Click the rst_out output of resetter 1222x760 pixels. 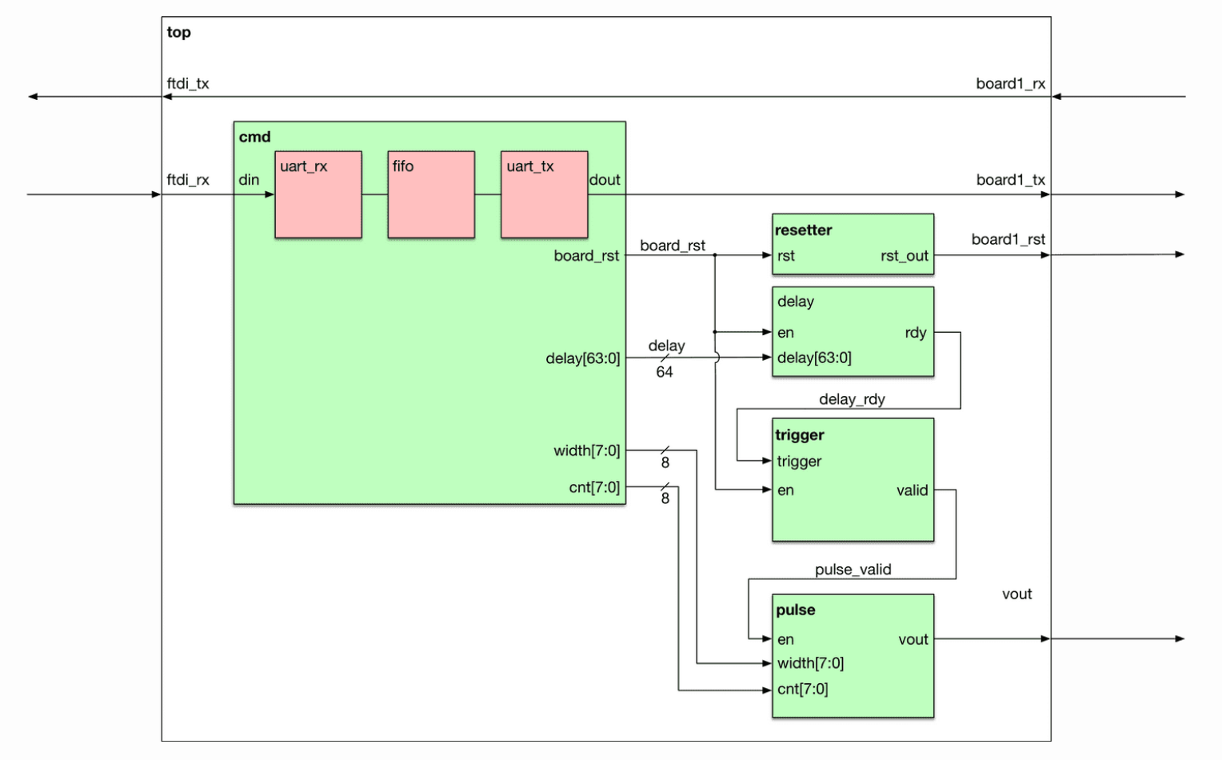pyautogui.click(x=906, y=256)
